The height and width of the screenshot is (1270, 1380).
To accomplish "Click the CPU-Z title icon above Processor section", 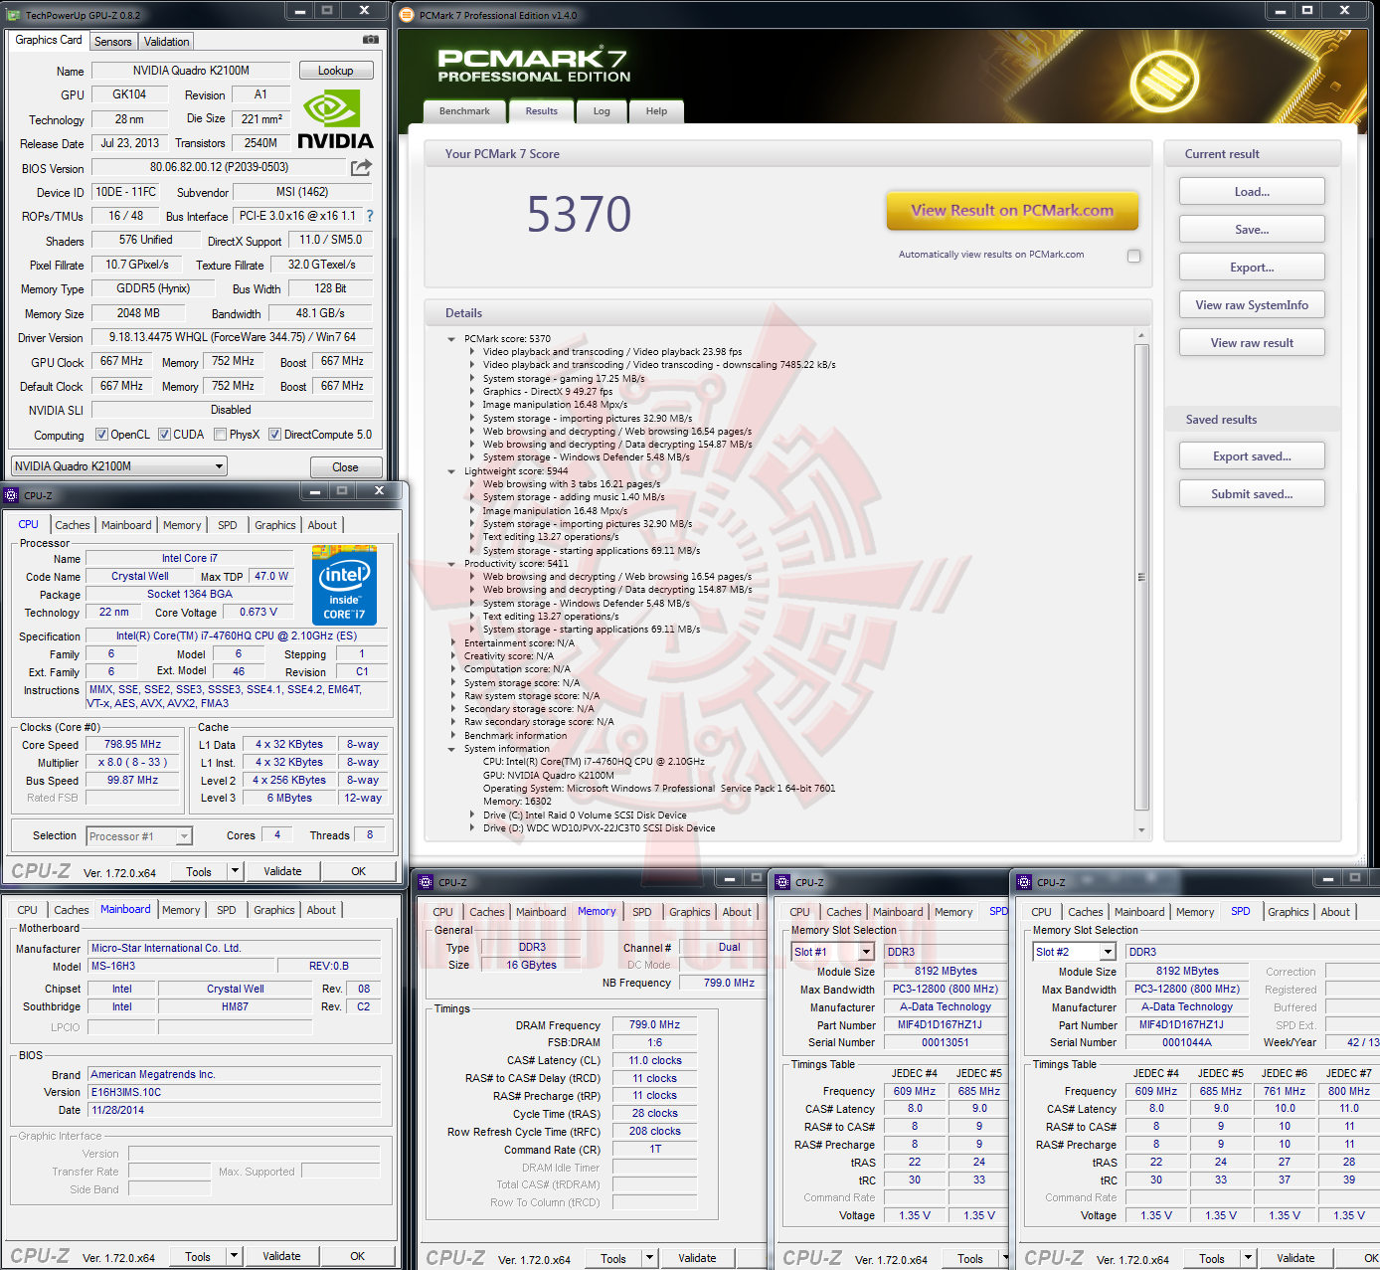I will 12,495.
